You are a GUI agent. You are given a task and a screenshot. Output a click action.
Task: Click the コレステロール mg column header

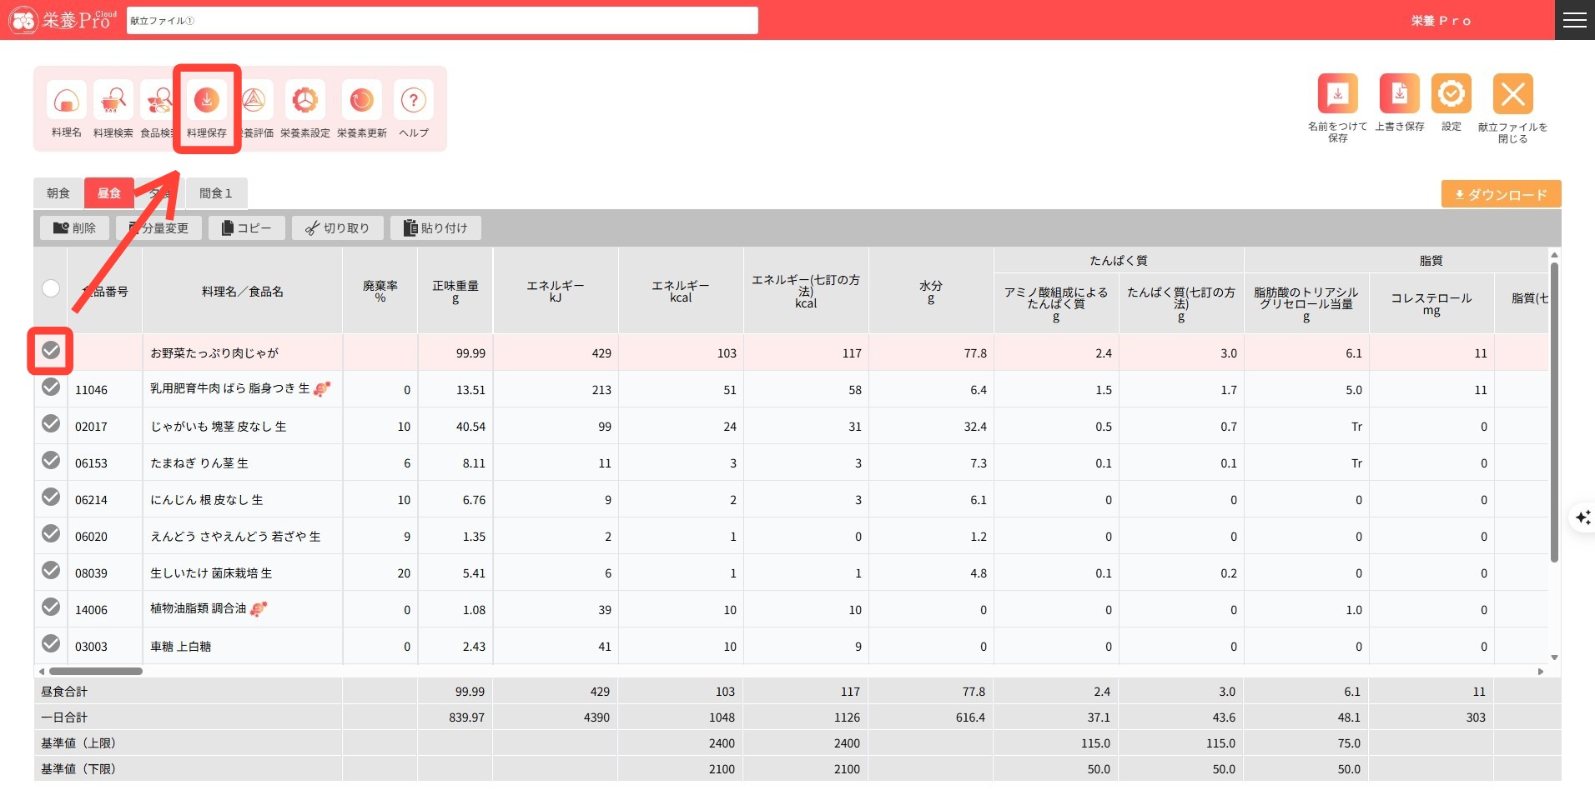pos(1431,303)
